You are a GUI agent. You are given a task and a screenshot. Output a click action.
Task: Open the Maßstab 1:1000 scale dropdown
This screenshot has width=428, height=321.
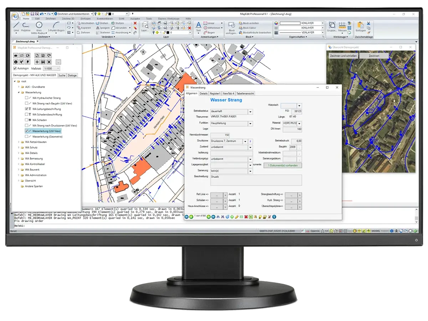coord(53,68)
